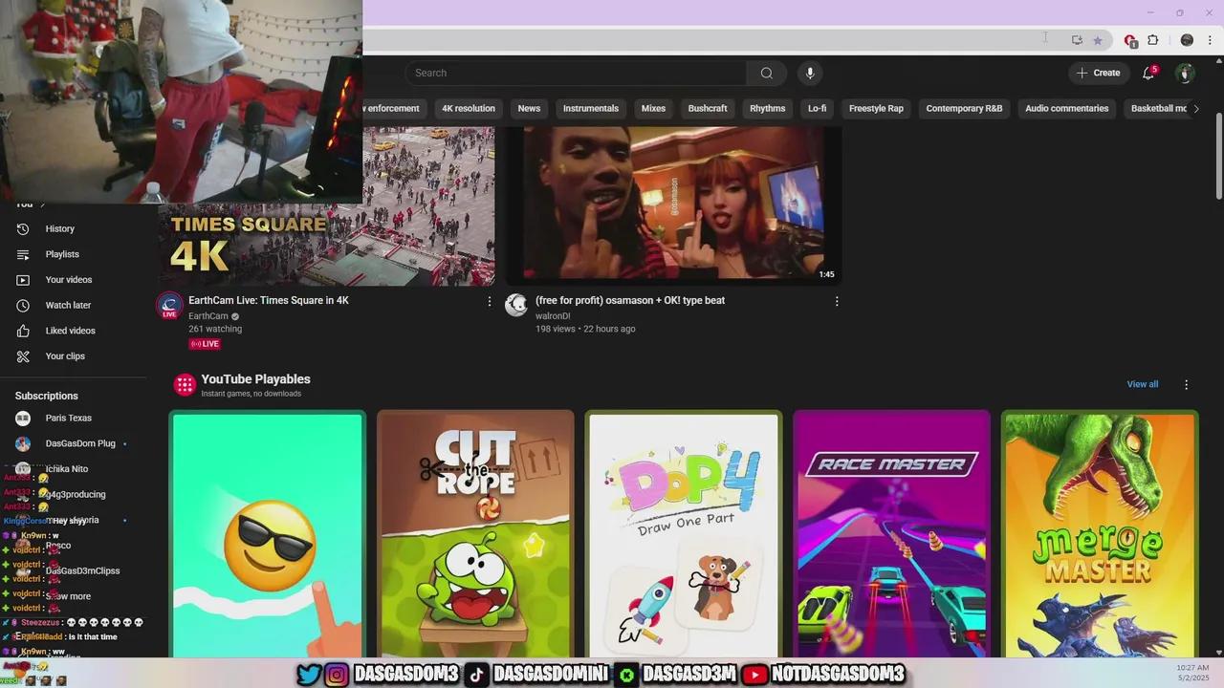Viewport: 1224px width, 688px height.
Task: Select the Freestyle Rap filter chip
Action: [876, 108]
